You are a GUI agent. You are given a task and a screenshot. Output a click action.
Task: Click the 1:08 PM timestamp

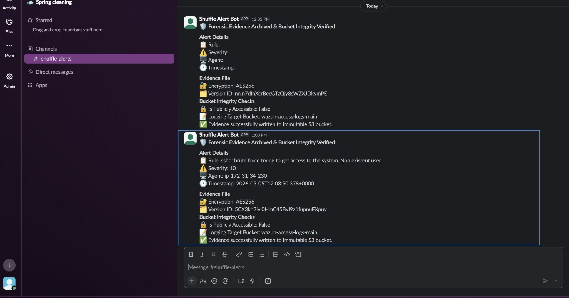259,135
